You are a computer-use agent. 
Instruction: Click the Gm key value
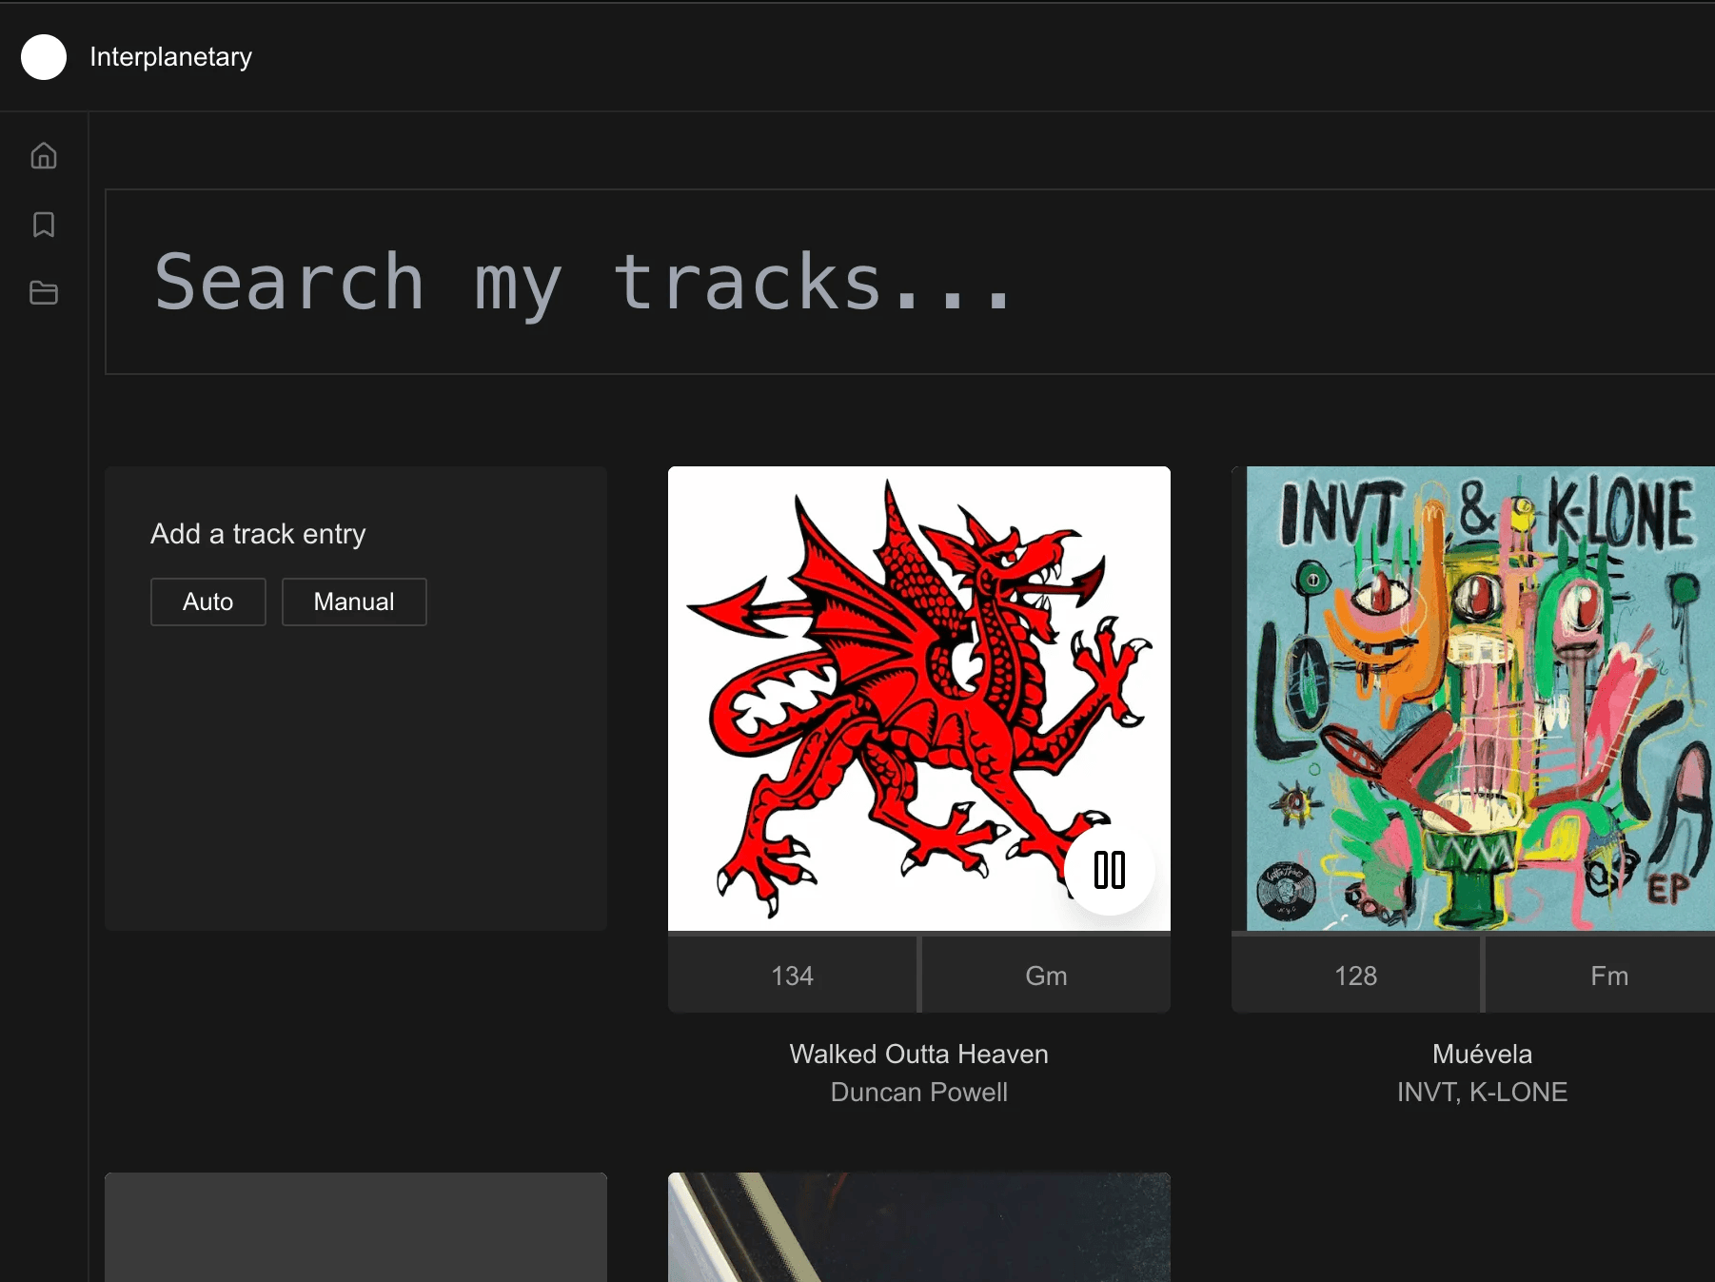tap(1046, 976)
